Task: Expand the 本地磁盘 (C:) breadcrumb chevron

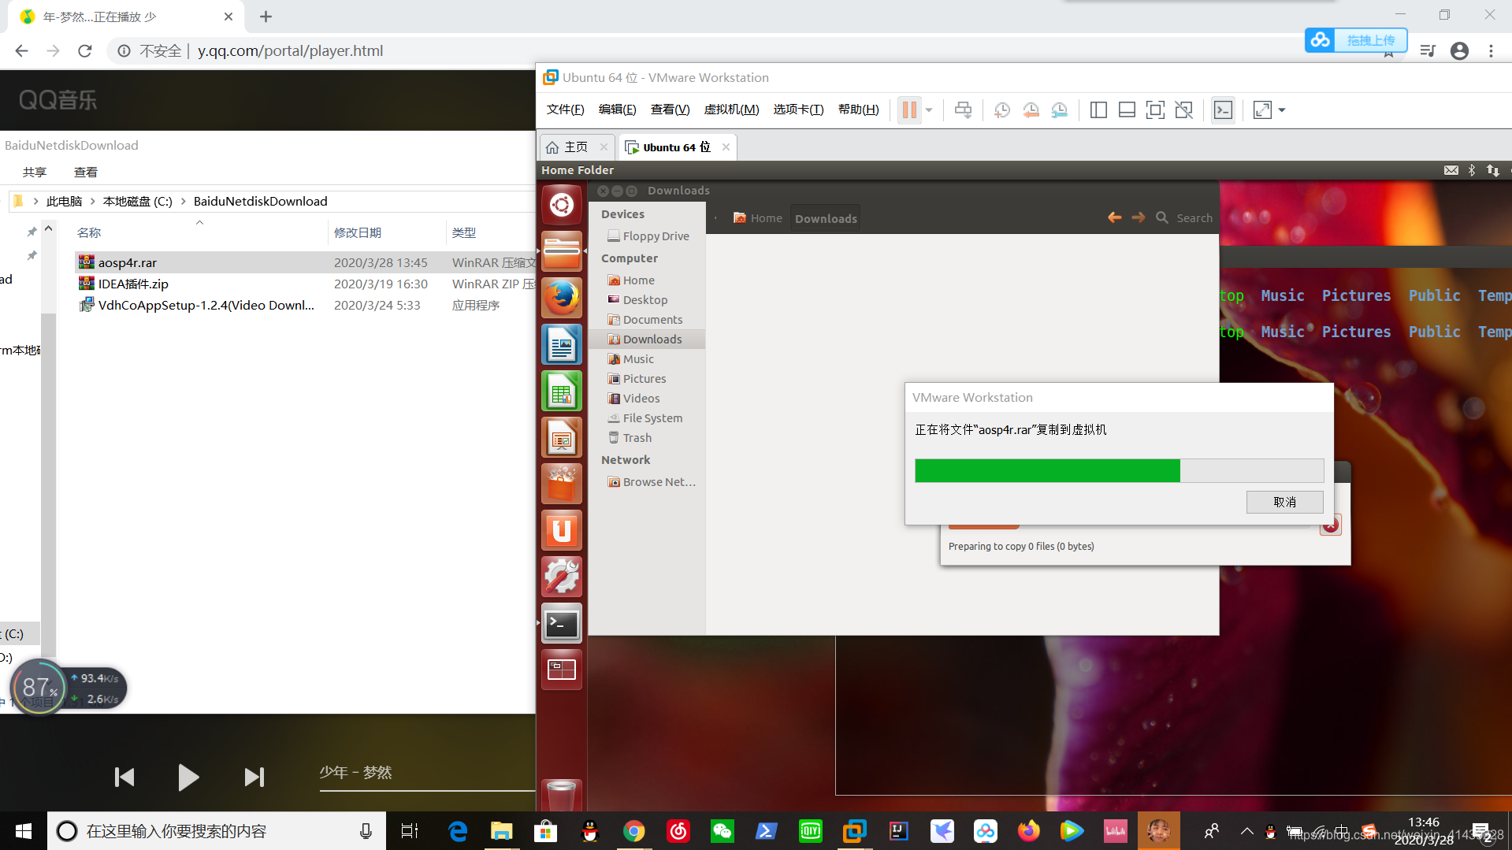Action: (x=183, y=201)
